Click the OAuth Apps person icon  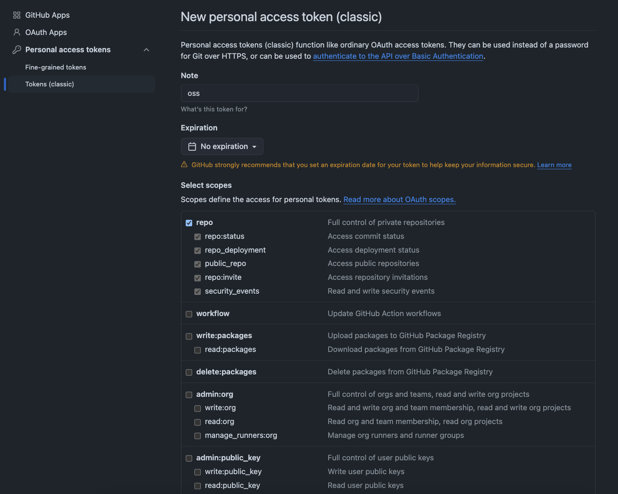(17, 32)
